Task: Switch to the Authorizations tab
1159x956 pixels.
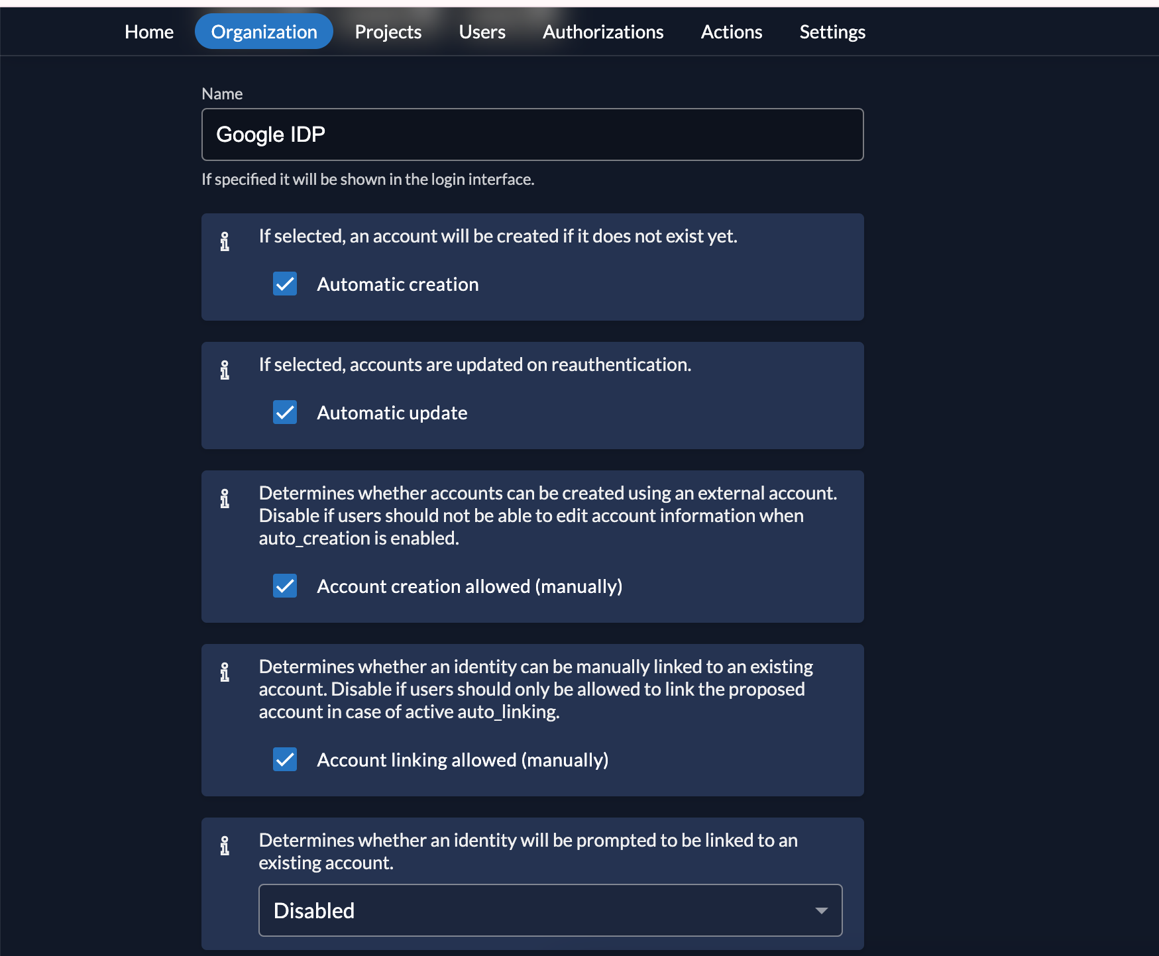Action: 603,32
